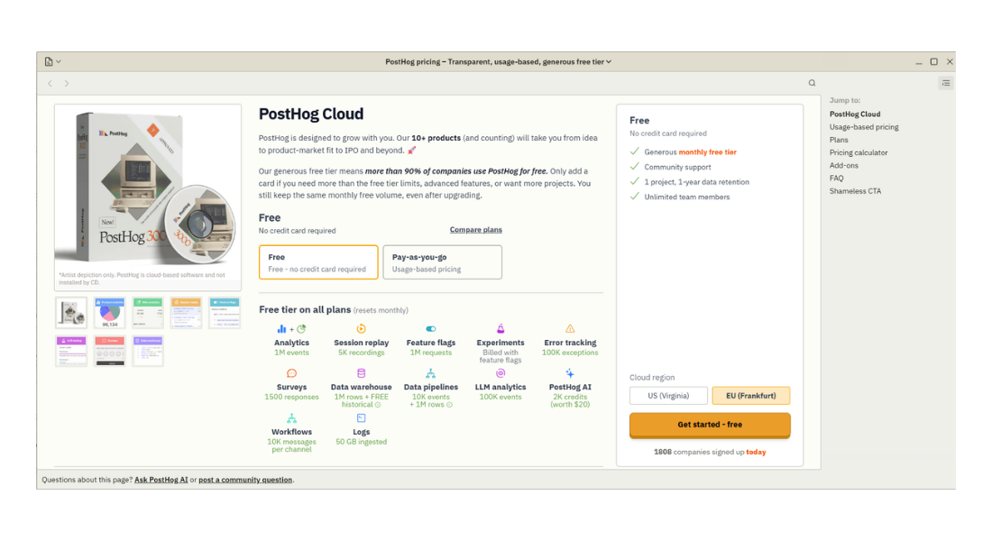Jump to Add-ons section

click(x=843, y=165)
